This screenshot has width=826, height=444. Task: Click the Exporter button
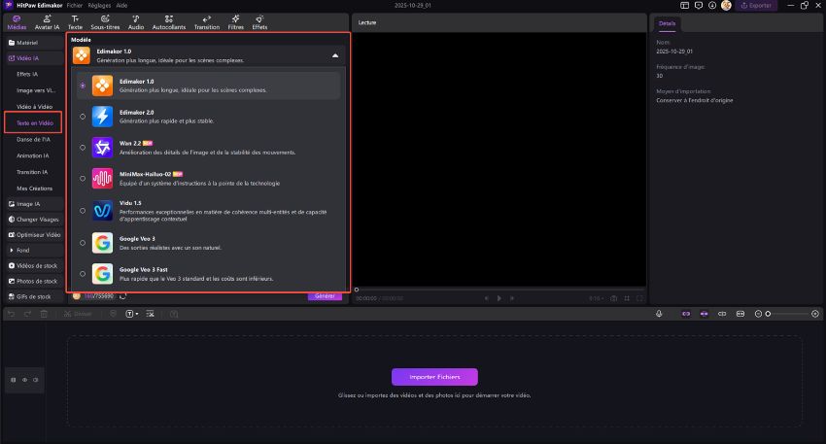(756, 5)
